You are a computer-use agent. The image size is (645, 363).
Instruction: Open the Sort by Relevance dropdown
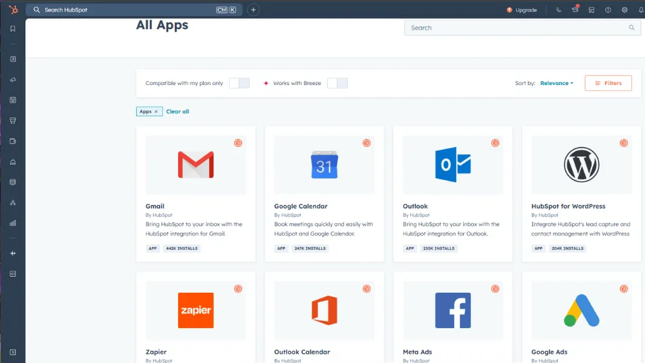click(x=557, y=83)
